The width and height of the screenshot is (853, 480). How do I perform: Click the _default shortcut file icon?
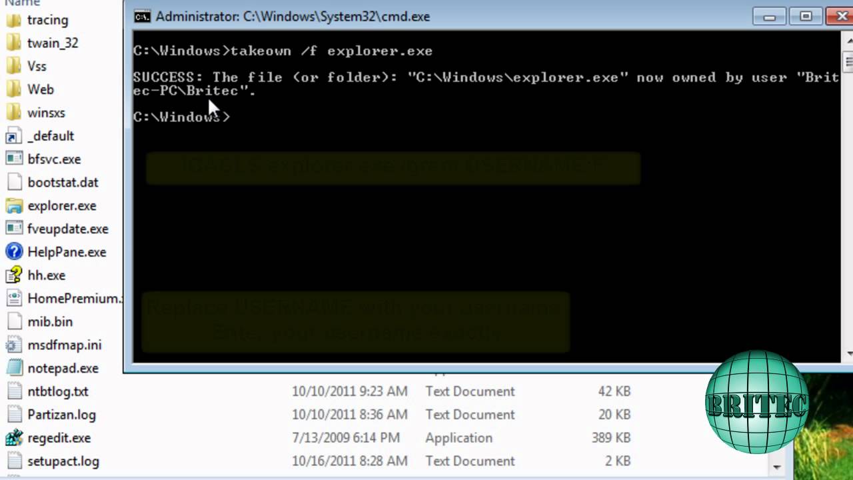(x=13, y=136)
